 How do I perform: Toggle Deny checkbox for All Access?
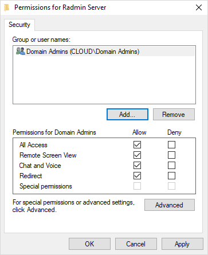tap(171, 145)
